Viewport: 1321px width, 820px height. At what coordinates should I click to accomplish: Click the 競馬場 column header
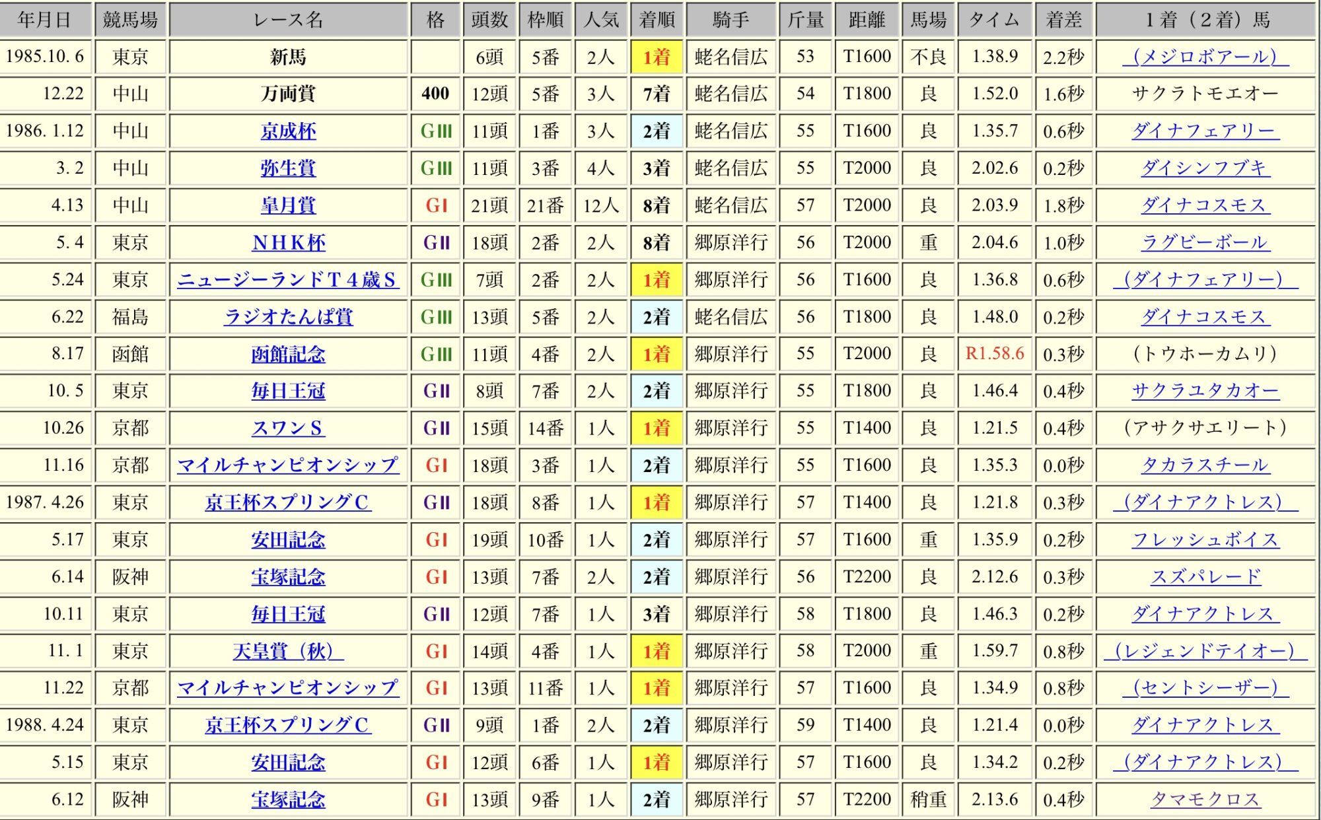130,20
